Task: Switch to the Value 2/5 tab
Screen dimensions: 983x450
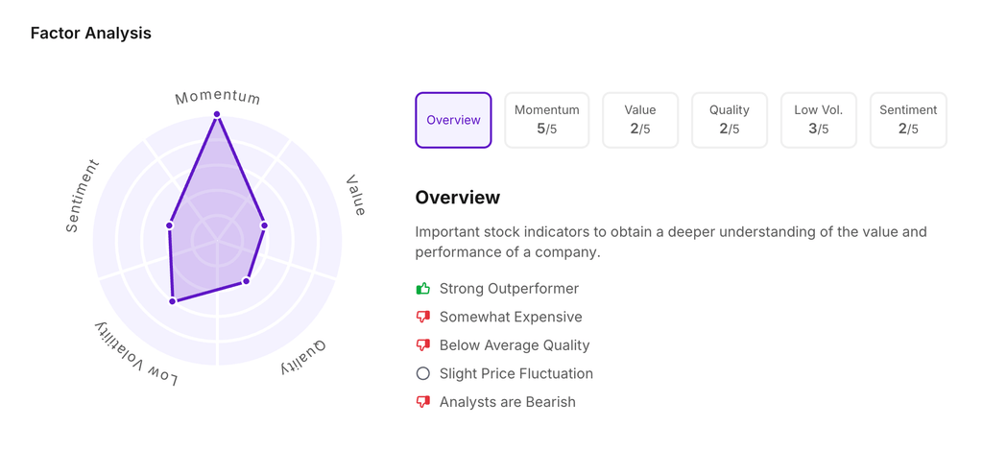Action: 640,120
